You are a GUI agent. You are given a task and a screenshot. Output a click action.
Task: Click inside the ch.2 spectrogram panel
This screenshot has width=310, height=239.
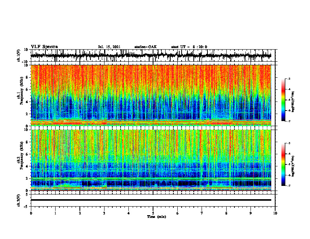pyautogui.click(x=151, y=160)
